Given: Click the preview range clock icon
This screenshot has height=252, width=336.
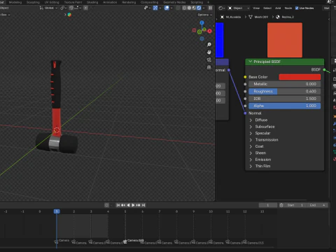Looking at the screenshot, I should pyautogui.click(x=281, y=205).
